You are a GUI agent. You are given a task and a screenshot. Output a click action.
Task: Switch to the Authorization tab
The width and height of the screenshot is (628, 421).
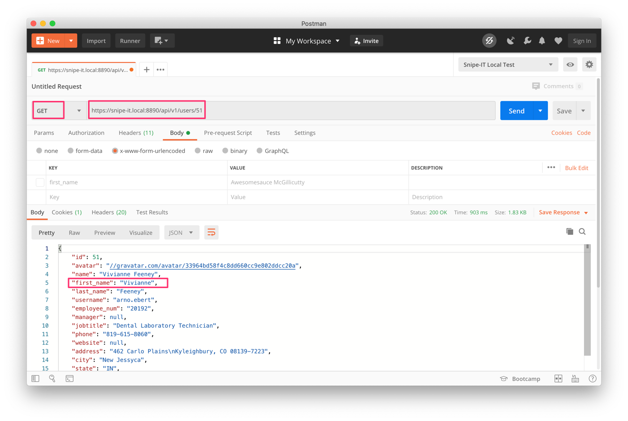pos(86,133)
